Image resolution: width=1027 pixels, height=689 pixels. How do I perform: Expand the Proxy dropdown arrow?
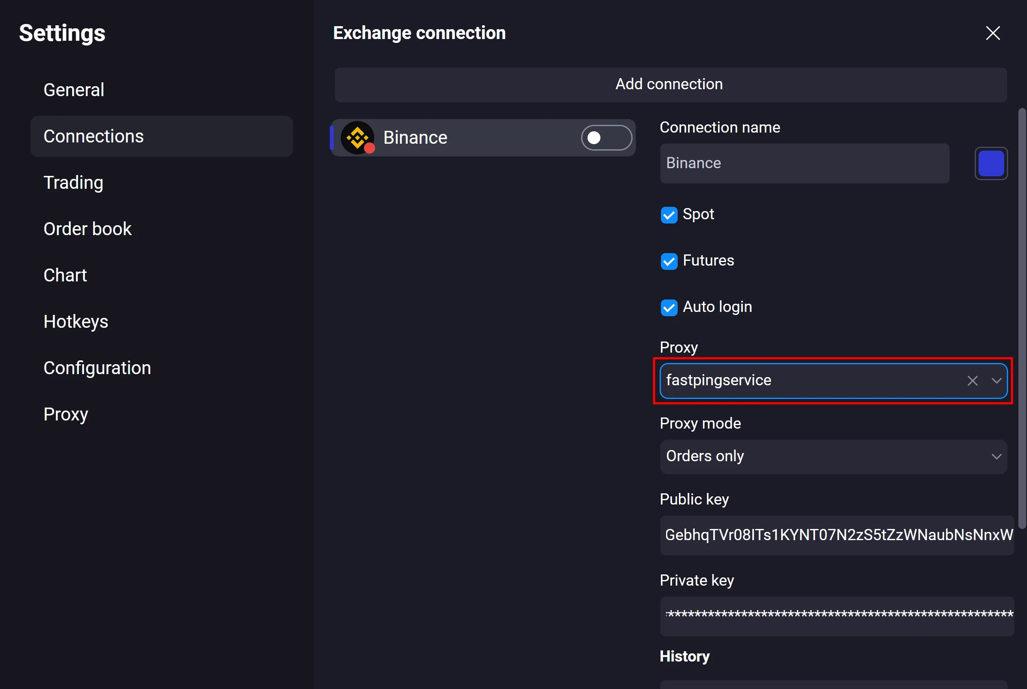tap(996, 381)
